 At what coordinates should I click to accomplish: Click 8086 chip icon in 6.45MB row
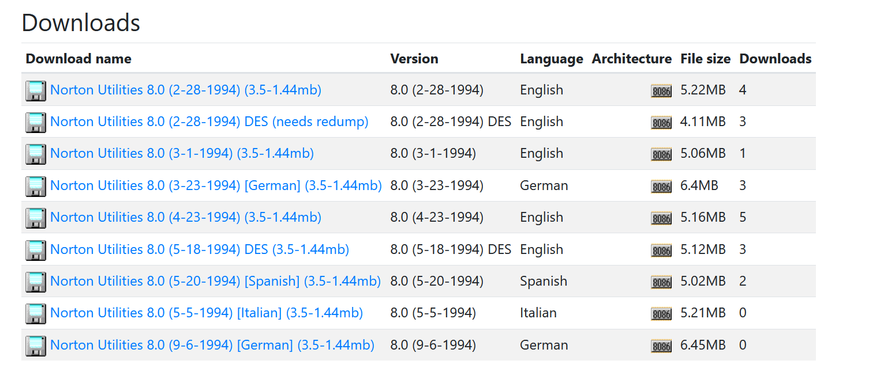coord(661,346)
